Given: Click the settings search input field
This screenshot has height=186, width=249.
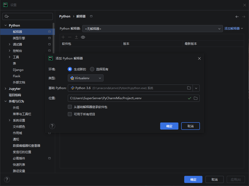Looking at the screenshot, I should click(x=28, y=16).
